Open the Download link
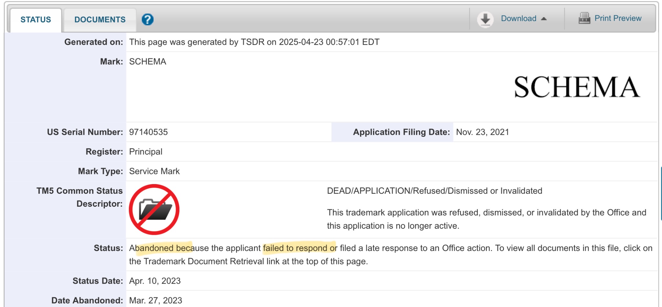The width and height of the screenshot is (662, 307). click(518, 18)
